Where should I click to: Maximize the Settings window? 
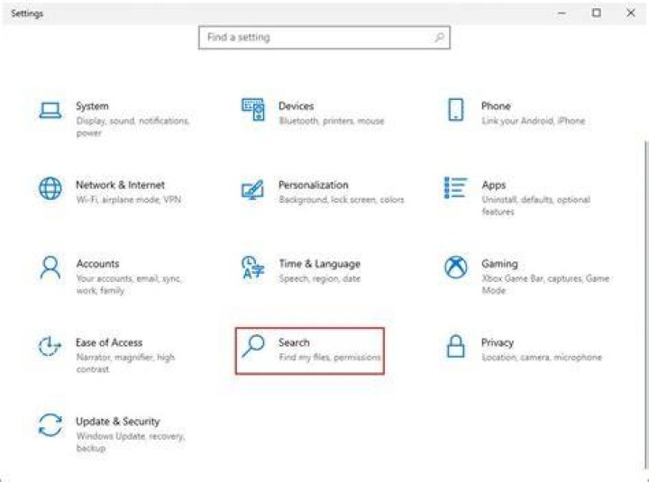[x=597, y=14]
